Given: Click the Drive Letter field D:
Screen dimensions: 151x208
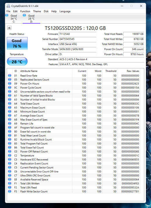Looking at the screenshot, I should (78, 54).
